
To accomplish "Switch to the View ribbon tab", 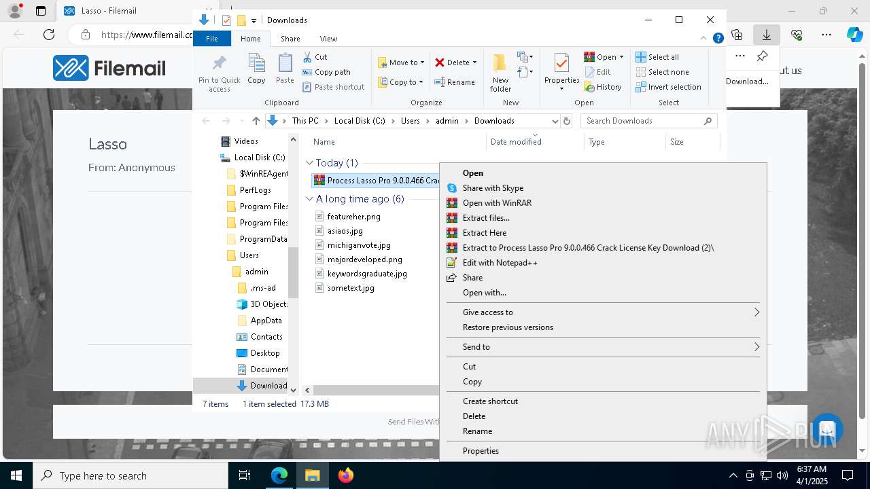I will [x=328, y=39].
